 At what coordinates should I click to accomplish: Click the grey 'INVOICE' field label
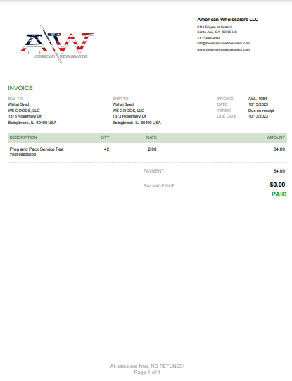pyautogui.click(x=225, y=99)
